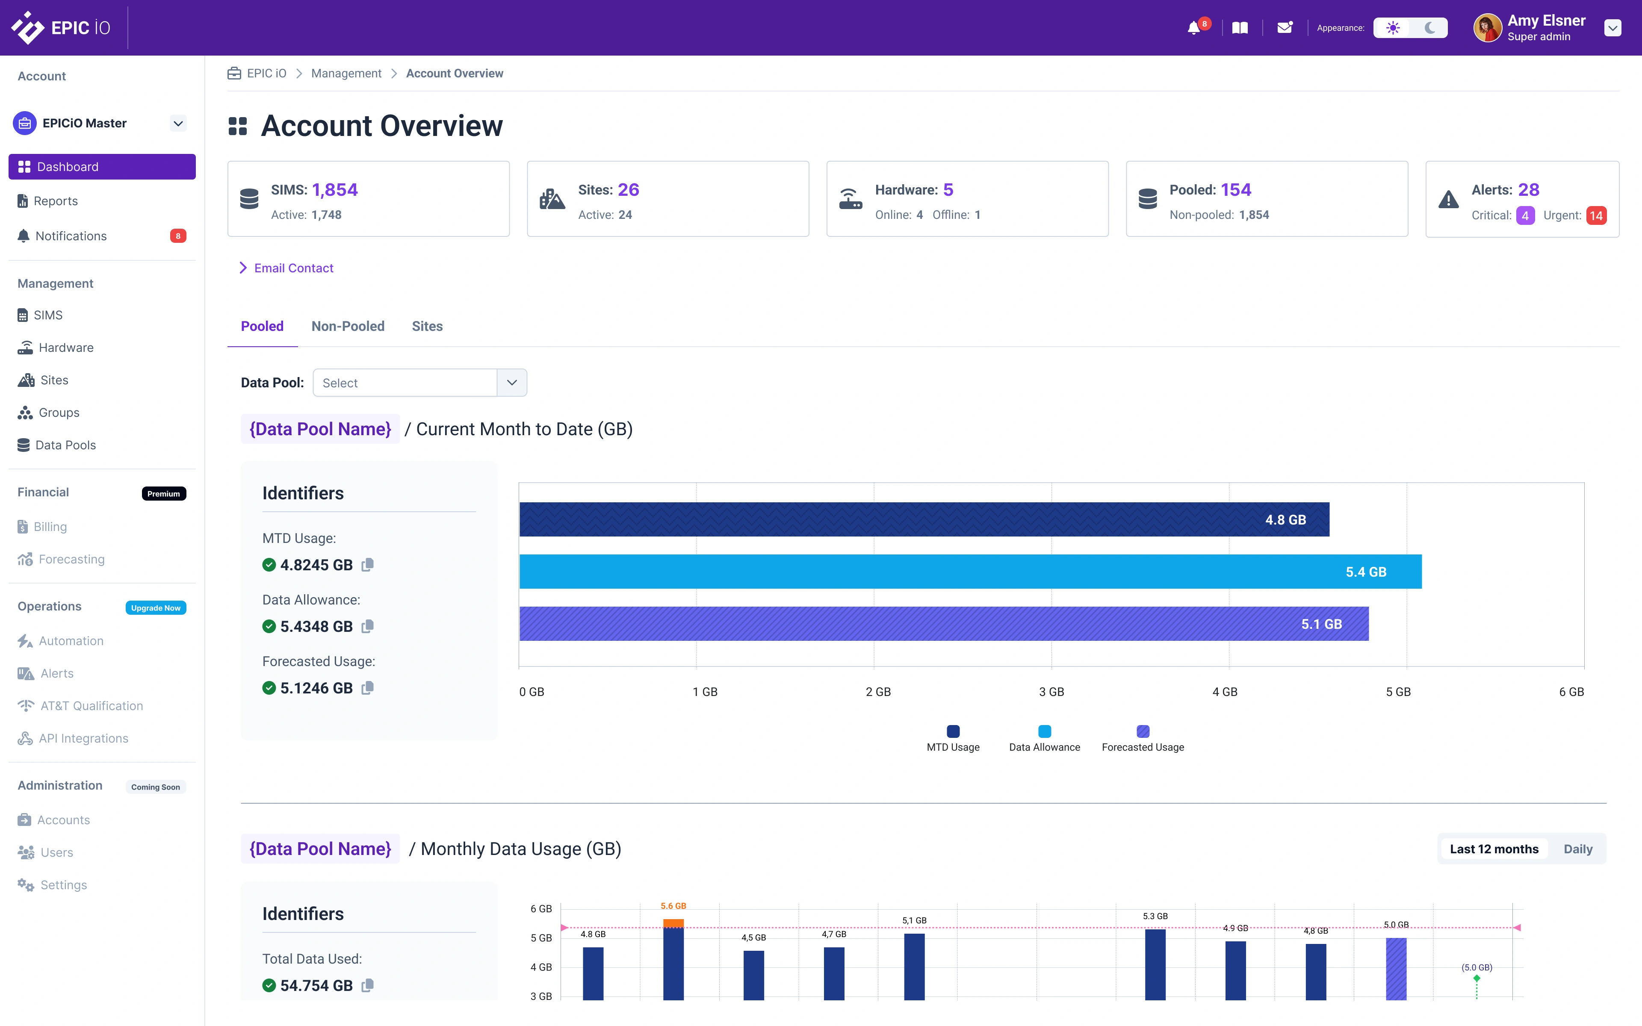Click the Management breadcrumb link
1642x1026 pixels.
[346, 73]
